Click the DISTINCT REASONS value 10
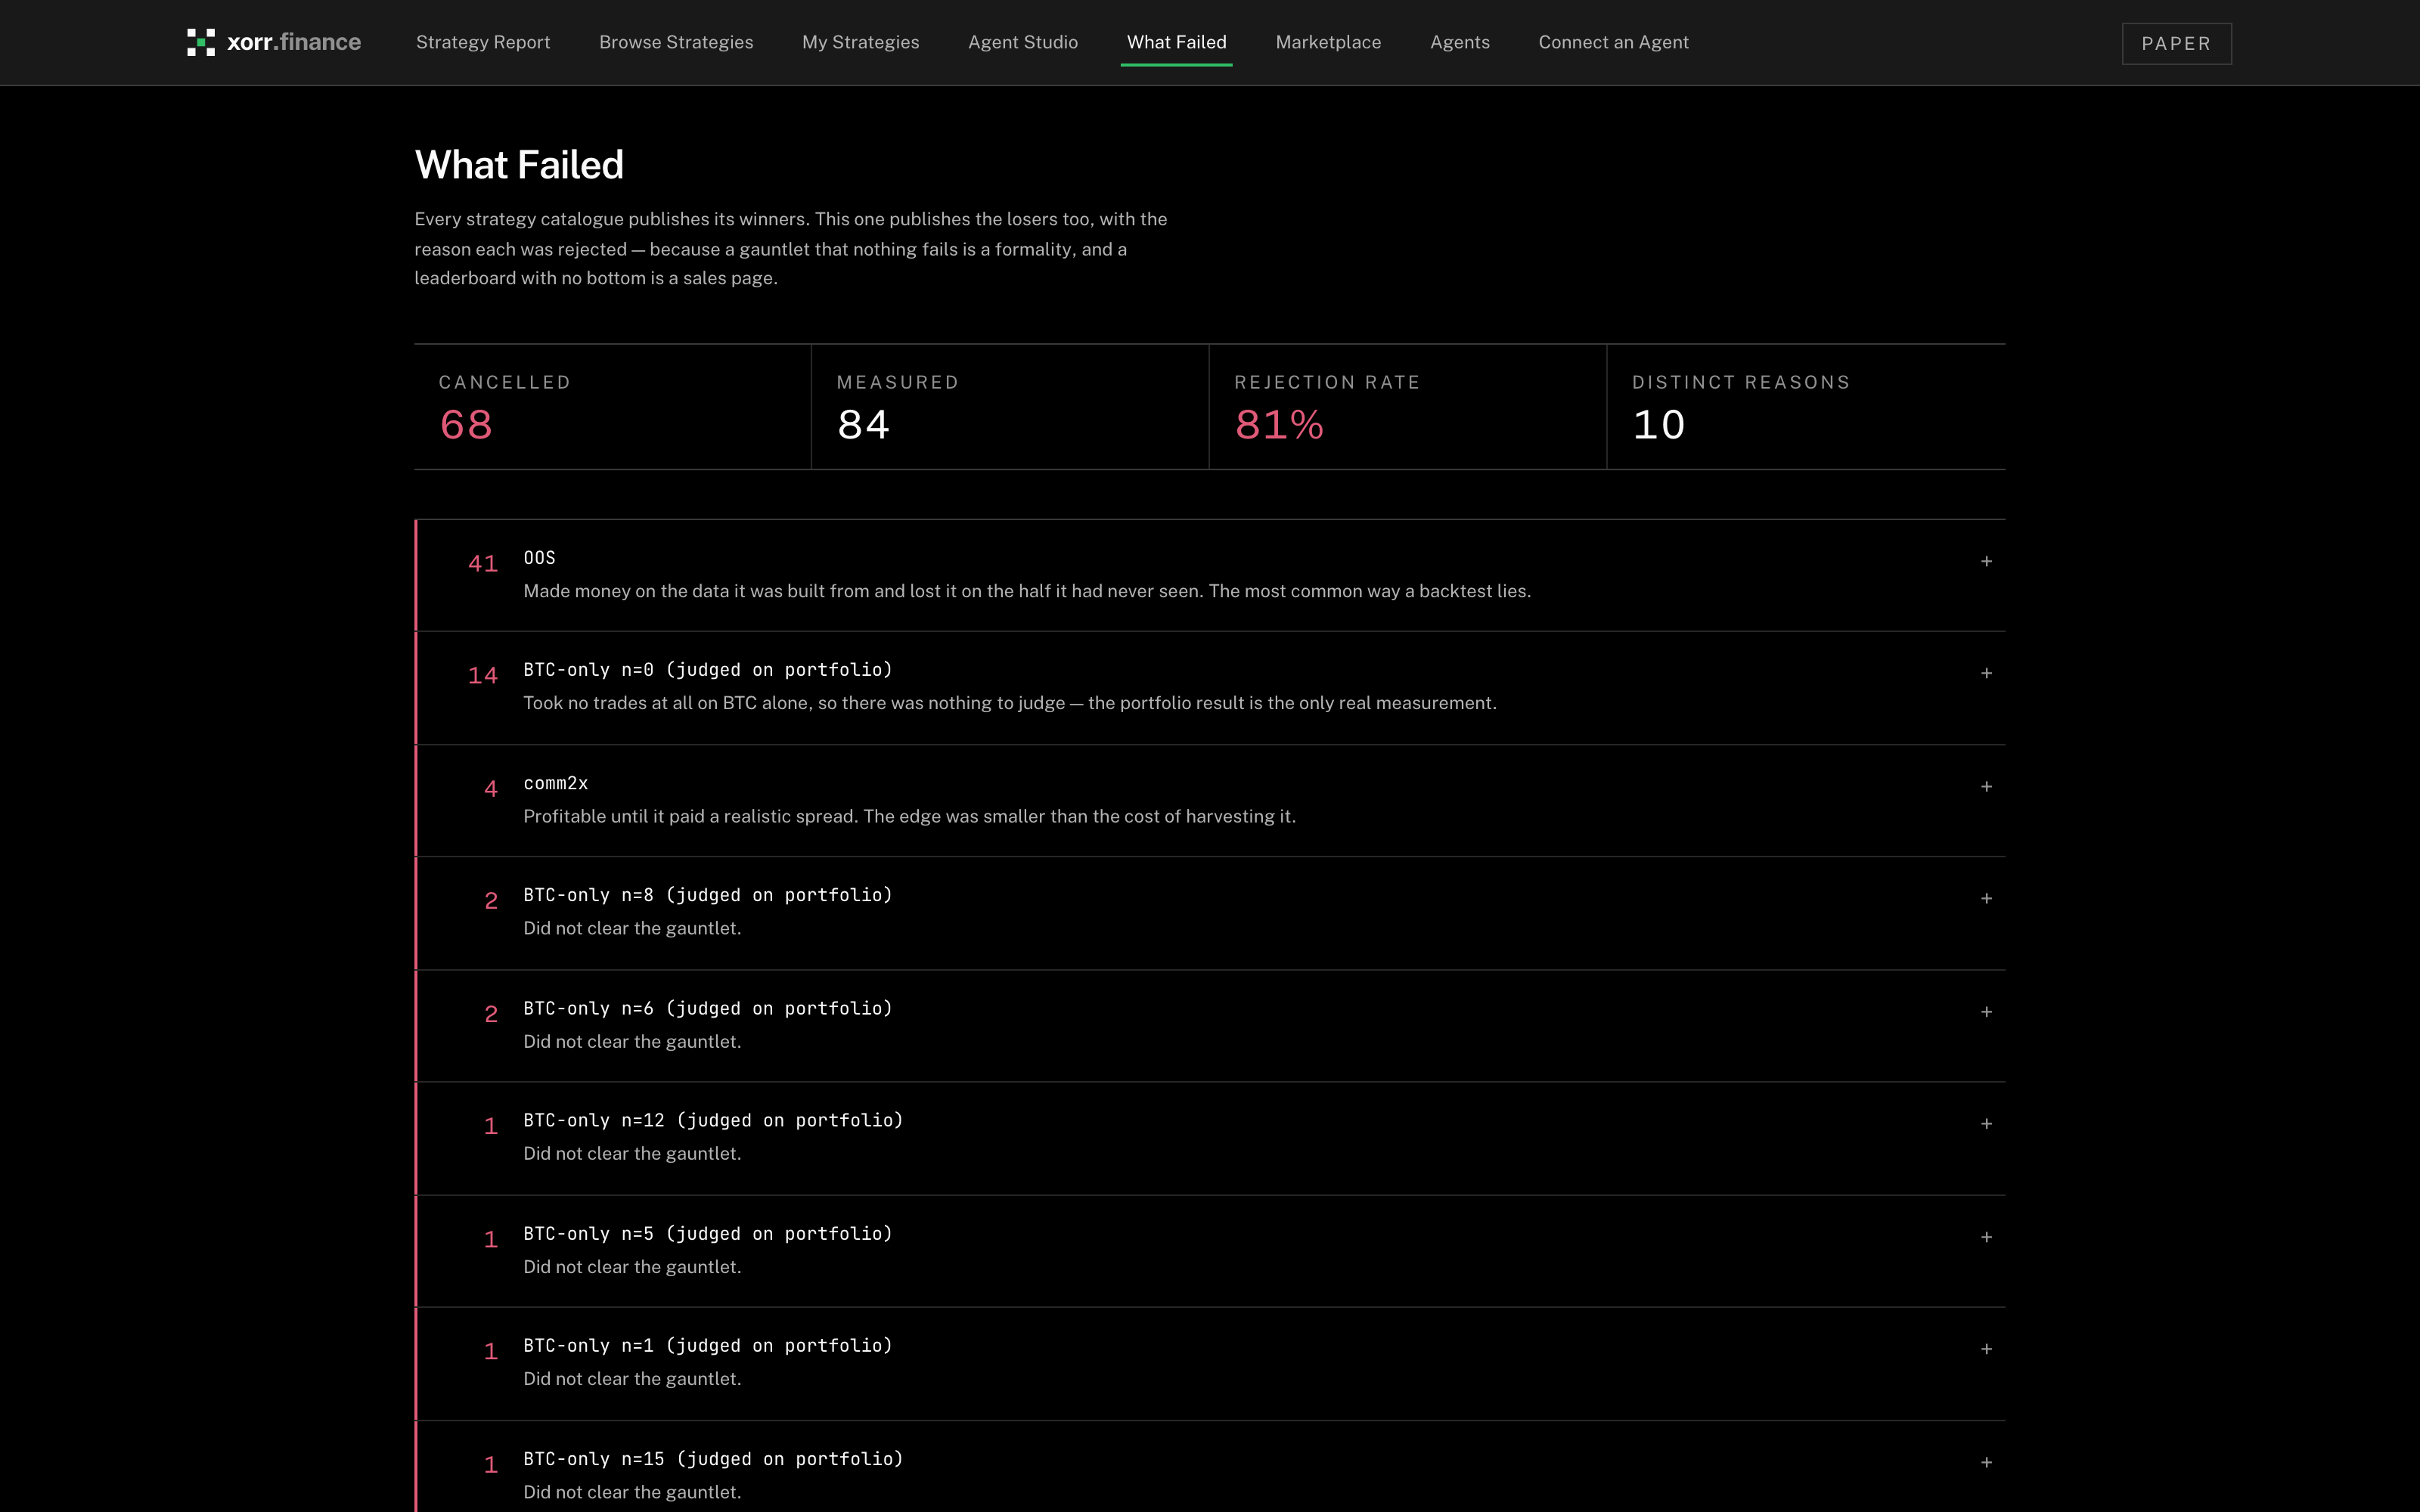This screenshot has width=2420, height=1512. tap(1659, 425)
